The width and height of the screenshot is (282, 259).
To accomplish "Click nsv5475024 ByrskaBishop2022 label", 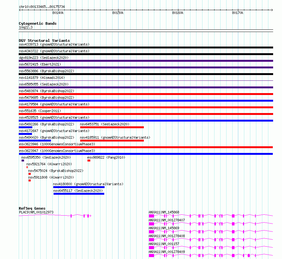I will 56,171.
